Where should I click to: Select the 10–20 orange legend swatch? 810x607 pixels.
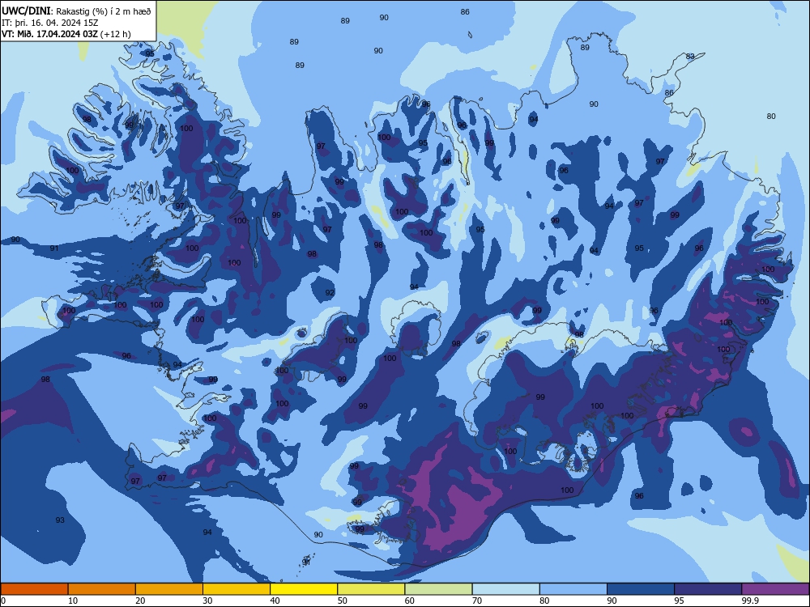pyautogui.click(x=102, y=589)
